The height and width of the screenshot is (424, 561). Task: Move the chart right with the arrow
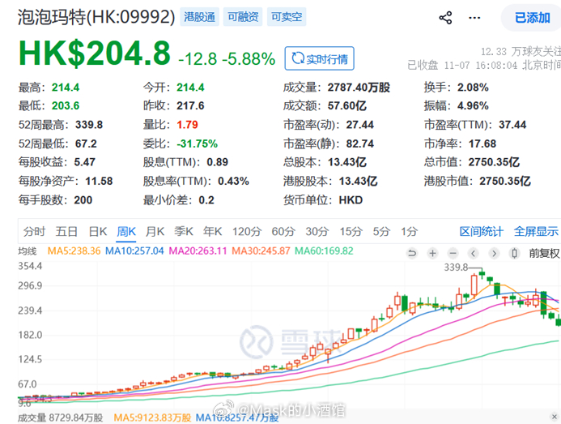tap(494, 254)
